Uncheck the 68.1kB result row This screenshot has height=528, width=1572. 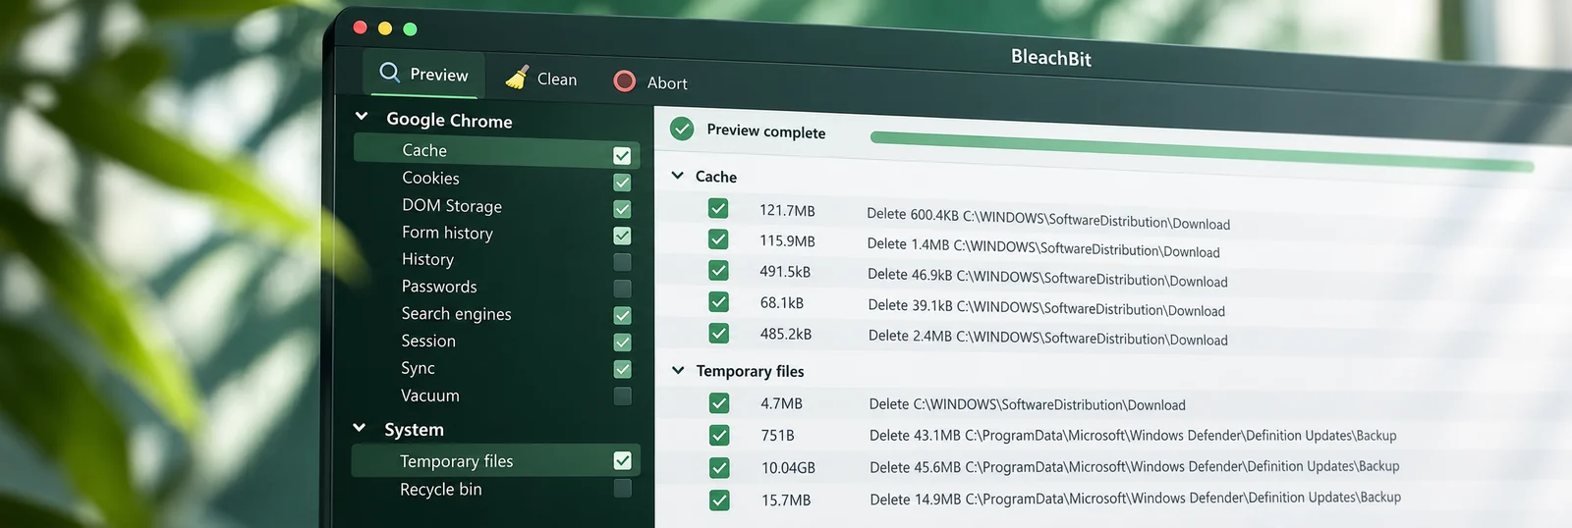(x=718, y=301)
